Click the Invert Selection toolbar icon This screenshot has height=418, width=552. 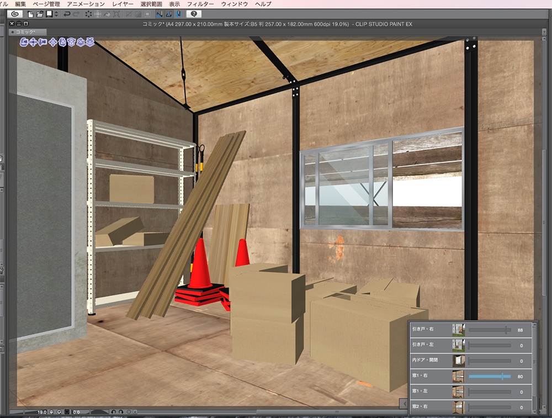pos(139,14)
